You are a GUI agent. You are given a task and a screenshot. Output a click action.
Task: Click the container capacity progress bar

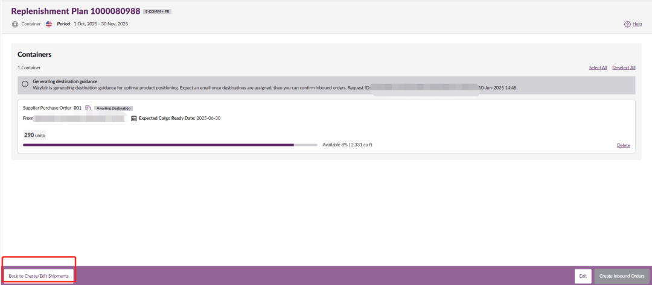coord(170,145)
